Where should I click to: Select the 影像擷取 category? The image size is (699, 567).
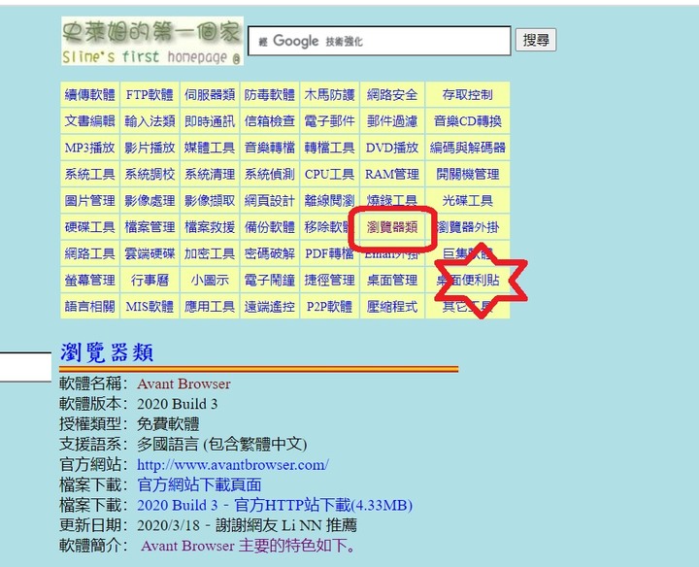(210, 201)
